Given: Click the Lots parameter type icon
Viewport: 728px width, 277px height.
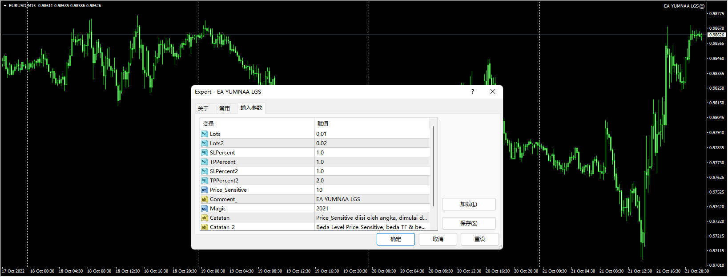Looking at the screenshot, I should tap(204, 134).
